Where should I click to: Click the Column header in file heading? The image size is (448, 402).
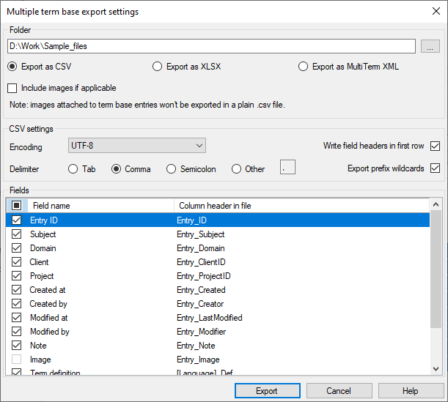point(214,206)
